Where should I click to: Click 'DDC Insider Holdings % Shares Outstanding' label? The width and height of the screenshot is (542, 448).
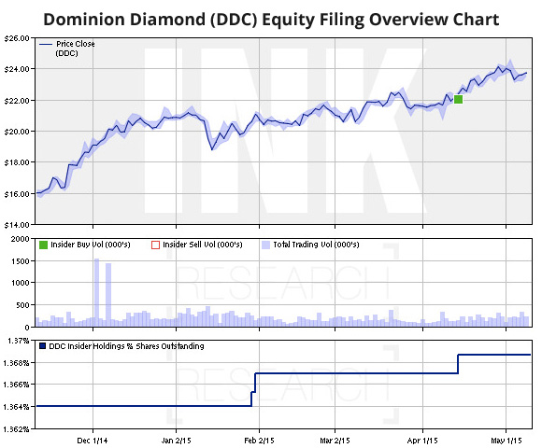[x=126, y=346]
